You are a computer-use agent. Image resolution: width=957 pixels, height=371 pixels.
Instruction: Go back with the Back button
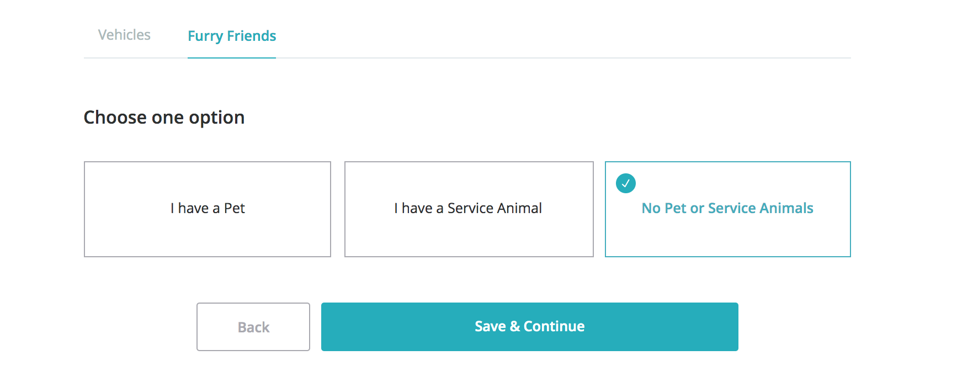pos(253,327)
